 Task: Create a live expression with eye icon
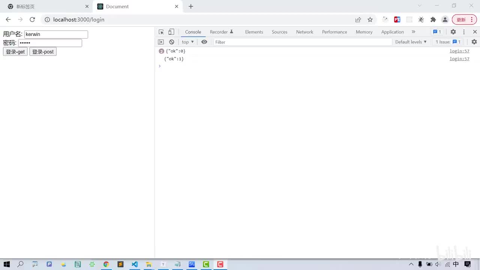204,42
